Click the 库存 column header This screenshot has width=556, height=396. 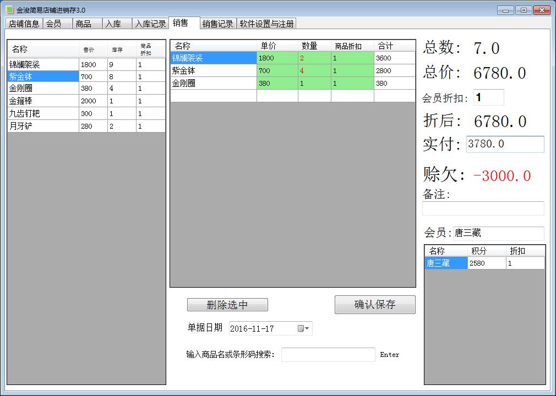pos(122,49)
